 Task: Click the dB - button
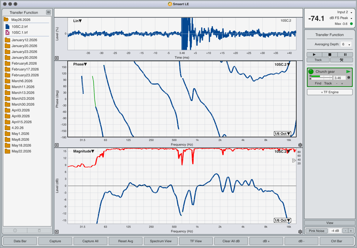[302, 241]
